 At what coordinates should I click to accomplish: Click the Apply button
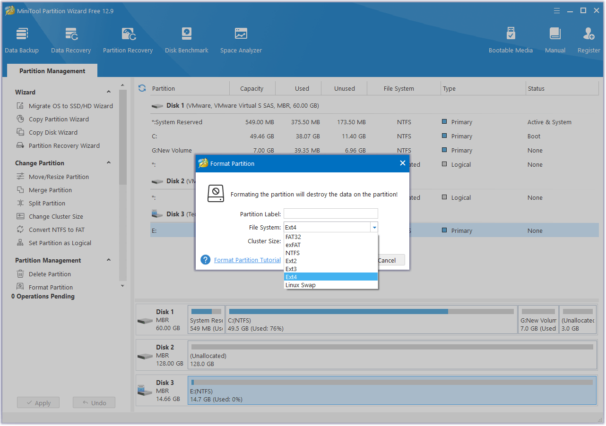tap(38, 403)
